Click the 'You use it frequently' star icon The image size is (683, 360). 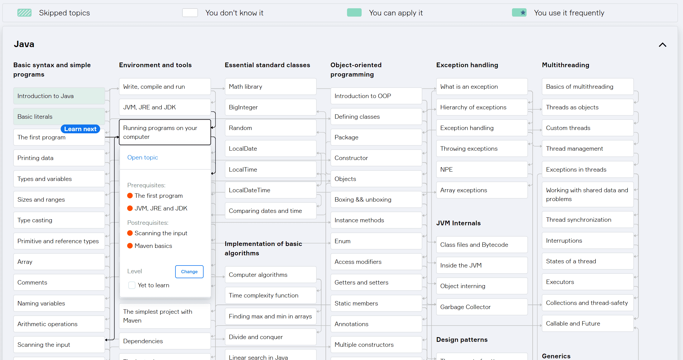click(522, 13)
